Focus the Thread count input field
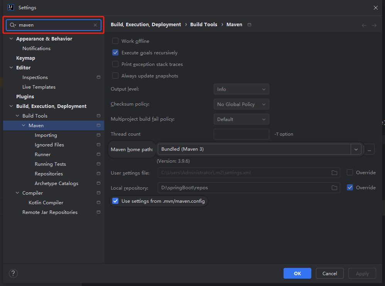Viewport: 385px width, 286px height. (x=241, y=134)
